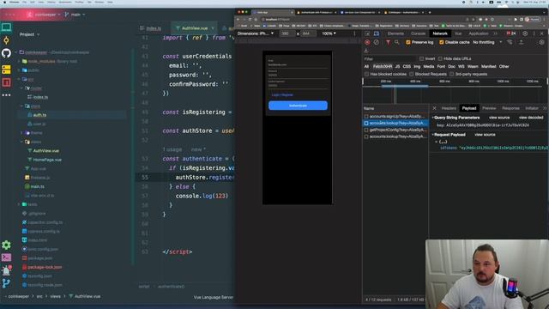The width and height of the screenshot is (549, 309).
Task: Click the Filter input field
Action: 389,59
